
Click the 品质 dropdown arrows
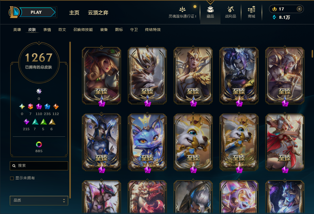[64, 200]
